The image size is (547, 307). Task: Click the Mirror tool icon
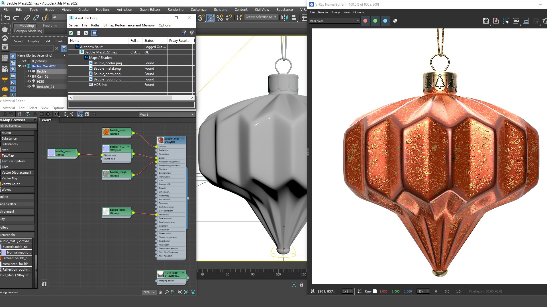point(284,18)
